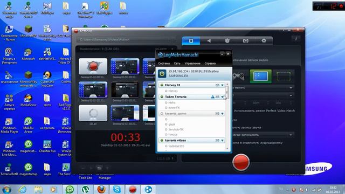Select the terarria_game network header
Image resolution: width=345 pixels, height=194 pixels.
192,114
